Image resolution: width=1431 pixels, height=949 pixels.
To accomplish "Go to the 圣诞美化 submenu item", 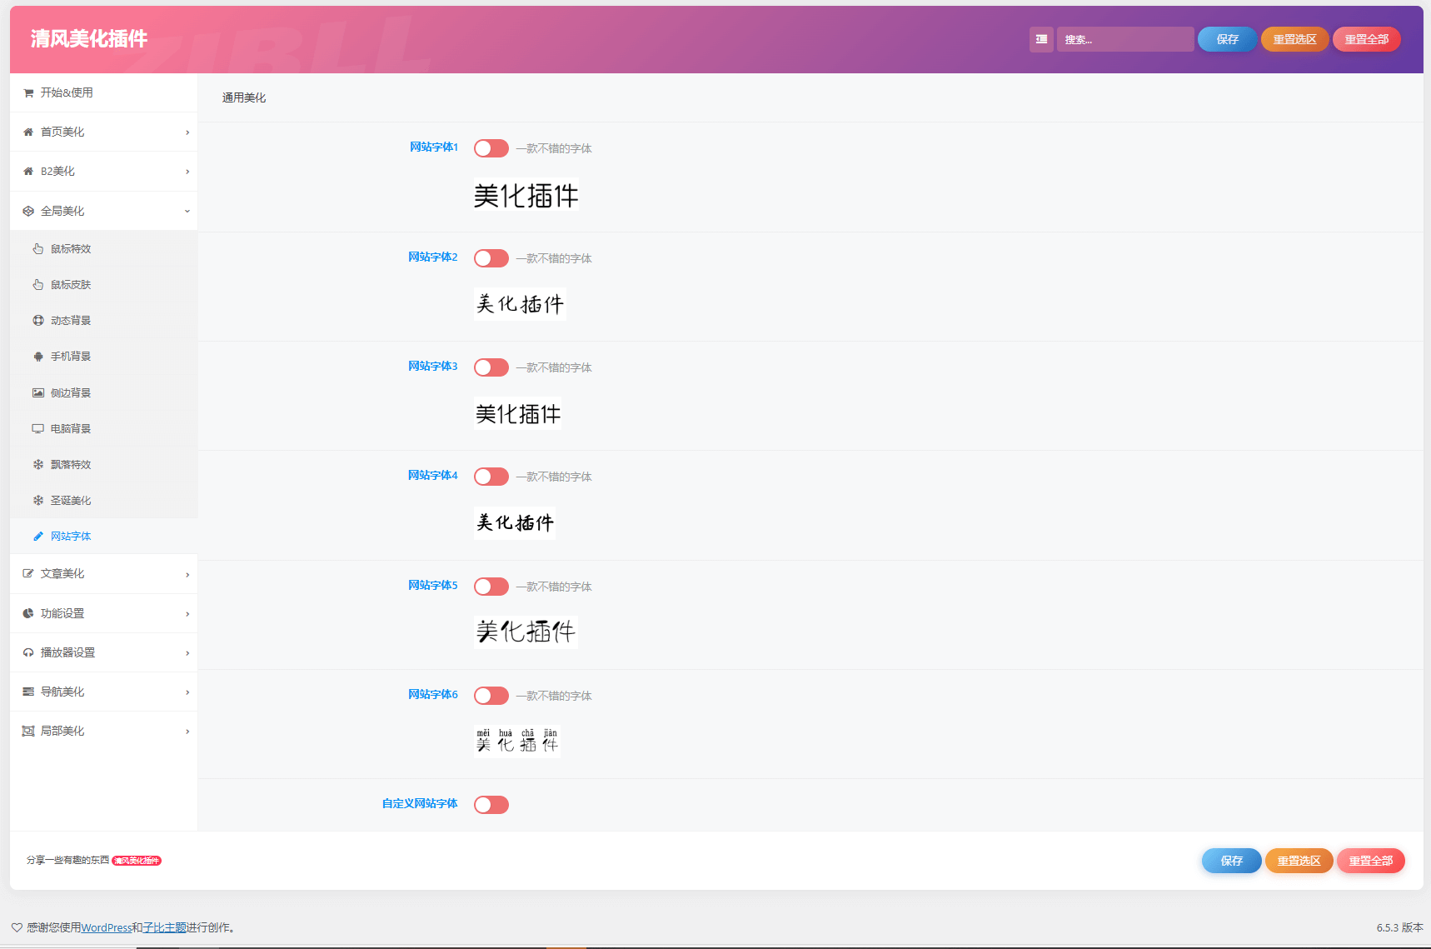I will coord(103,501).
